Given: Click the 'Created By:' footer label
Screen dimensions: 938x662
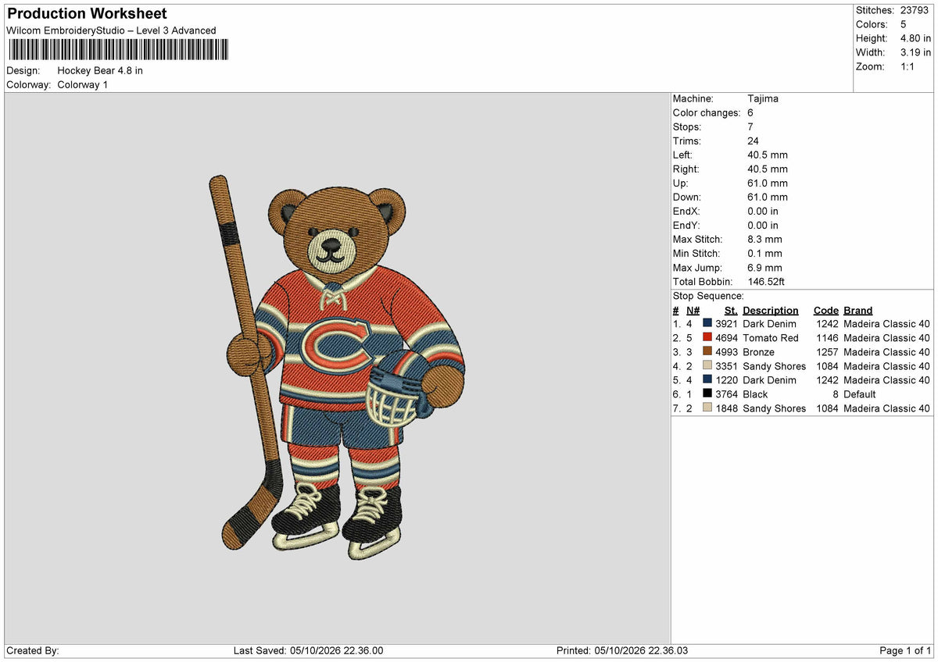Looking at the screenshot, I should [33, 651].
